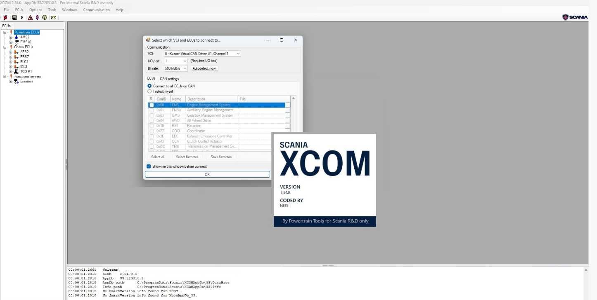597x300 pixels.
Task: Click the red connect icon in toolbar
Action: click(5, 18)
